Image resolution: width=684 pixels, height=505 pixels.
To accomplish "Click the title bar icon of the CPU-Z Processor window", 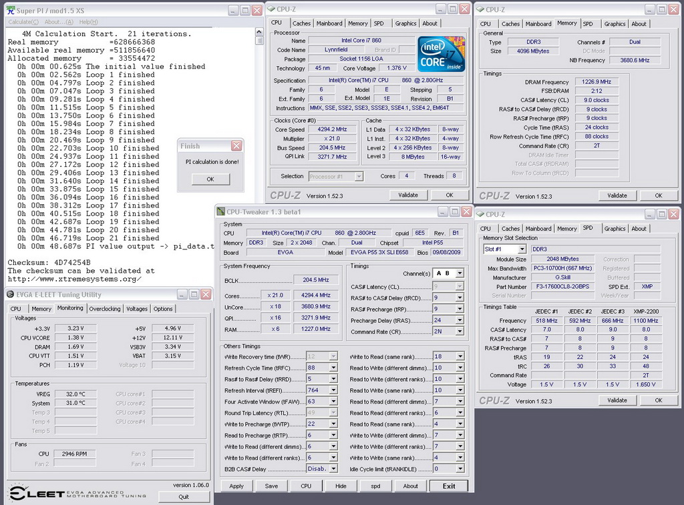I will (x=271, y=9).
